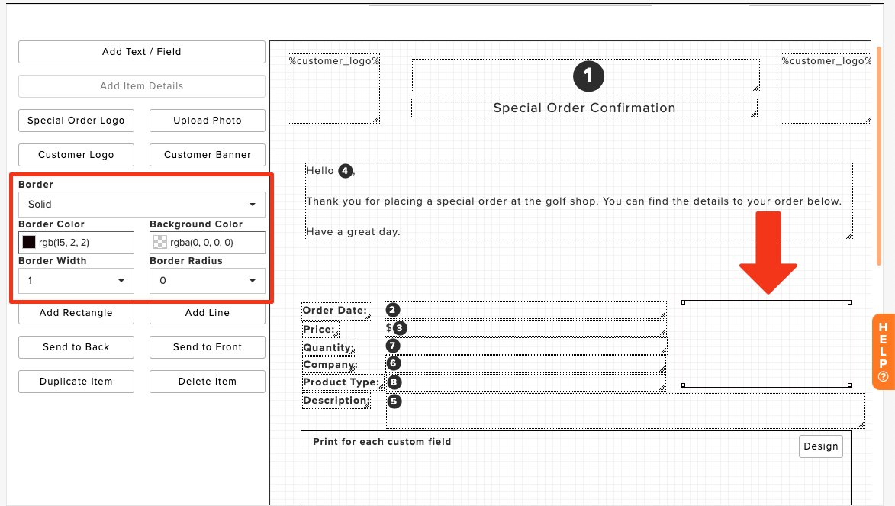Image resolution: width=895 pixels, height=506 pixels.
Task: Click the black Border Color swatch
Action: [29, 242]
